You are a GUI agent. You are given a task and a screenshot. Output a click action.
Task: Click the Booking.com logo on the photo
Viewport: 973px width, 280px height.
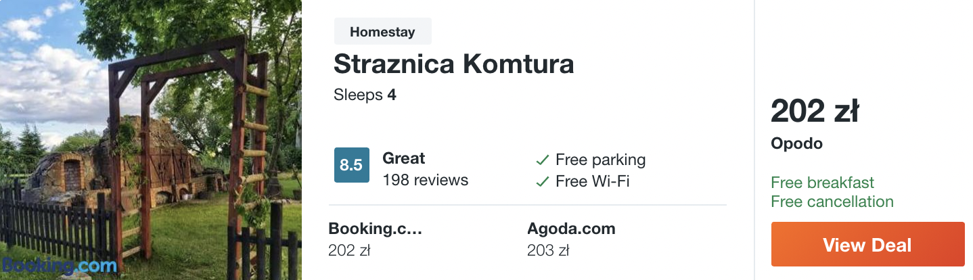coord(59,265)
